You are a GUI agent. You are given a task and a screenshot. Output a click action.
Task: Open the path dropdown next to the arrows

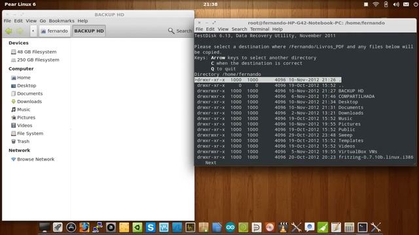pos(33,31)
